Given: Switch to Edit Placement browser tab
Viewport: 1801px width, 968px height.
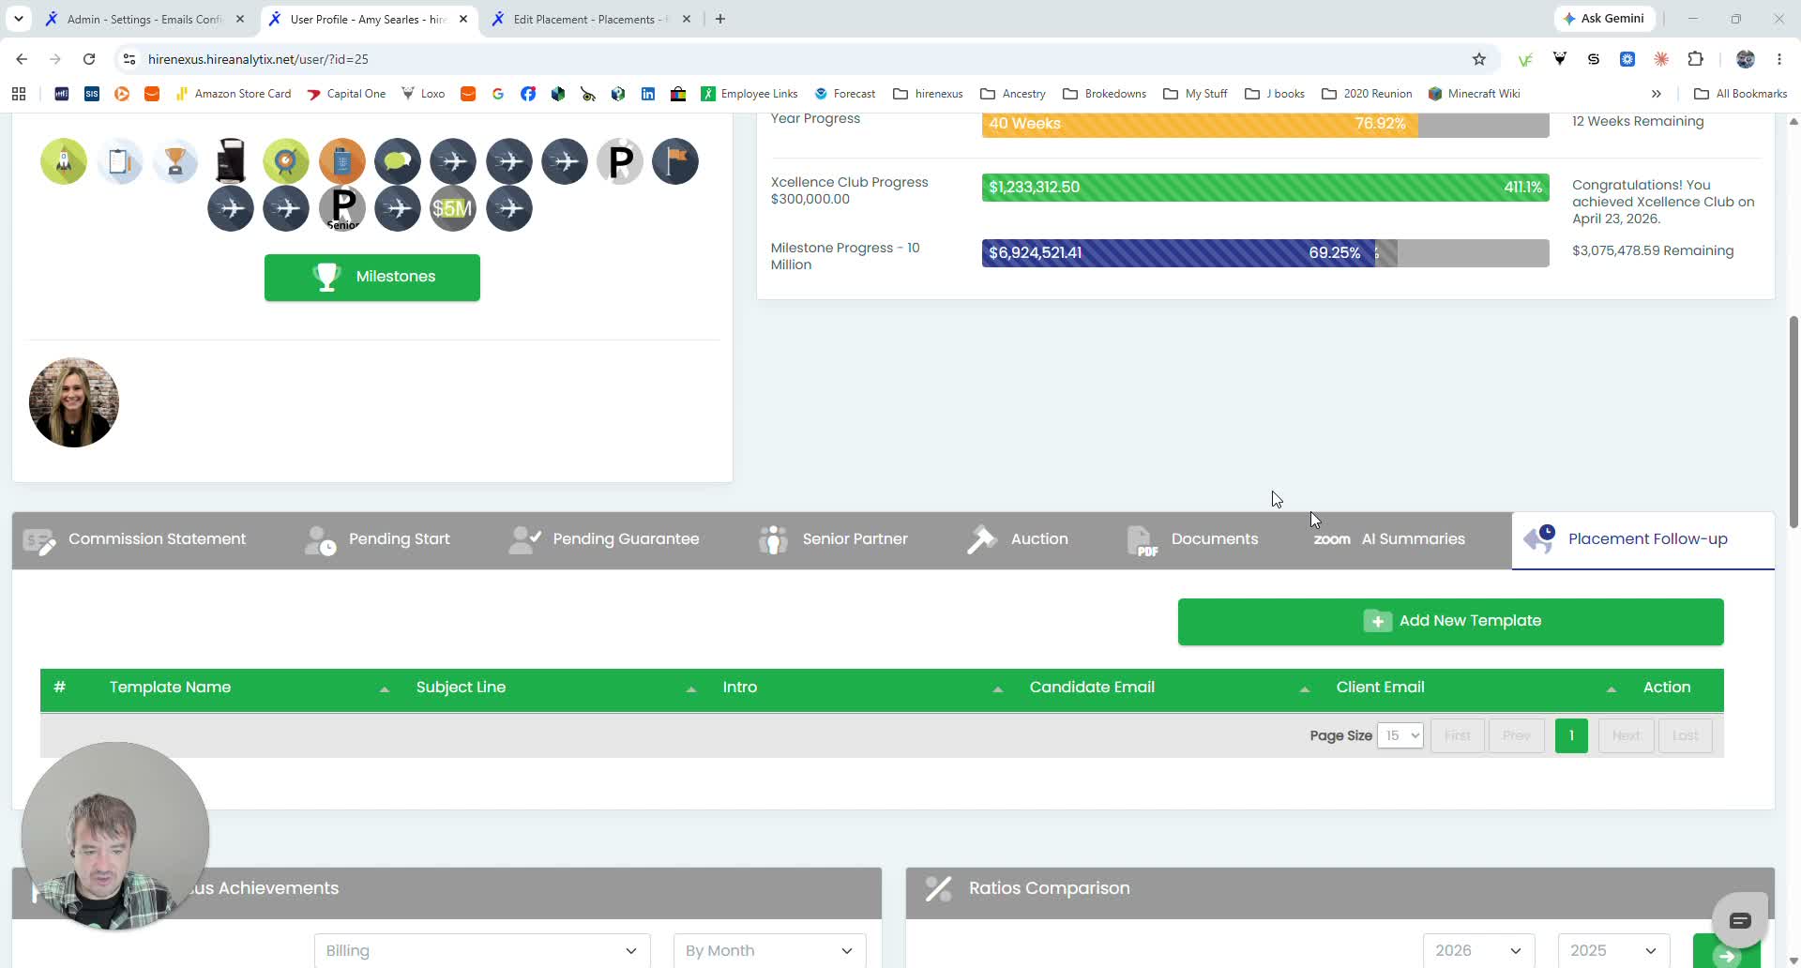Looking at the screenshot, I should 589,19.
